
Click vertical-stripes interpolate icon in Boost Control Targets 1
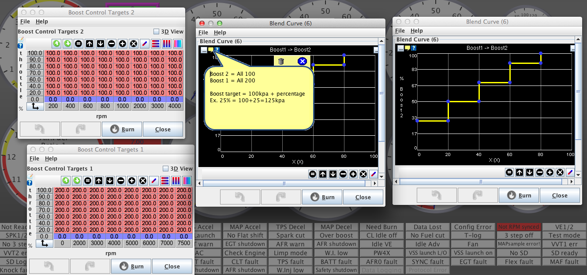click(176, 180)
